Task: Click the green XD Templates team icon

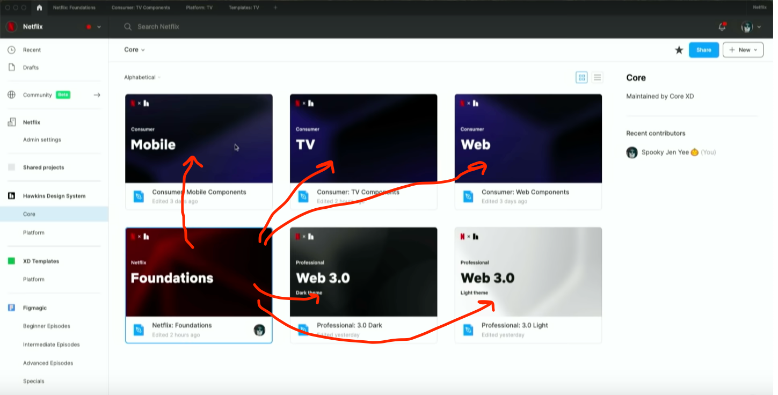Action: [11, 261]
